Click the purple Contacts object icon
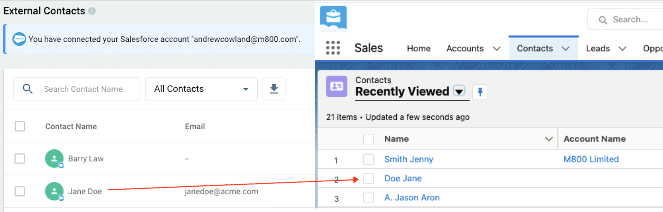Screen dimensions: 663x212 [336, 86]
